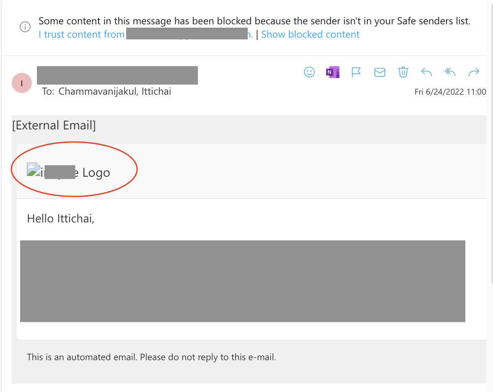Click the [External Email] banner text
The image size is (493, 392).
tap(54, 125)
